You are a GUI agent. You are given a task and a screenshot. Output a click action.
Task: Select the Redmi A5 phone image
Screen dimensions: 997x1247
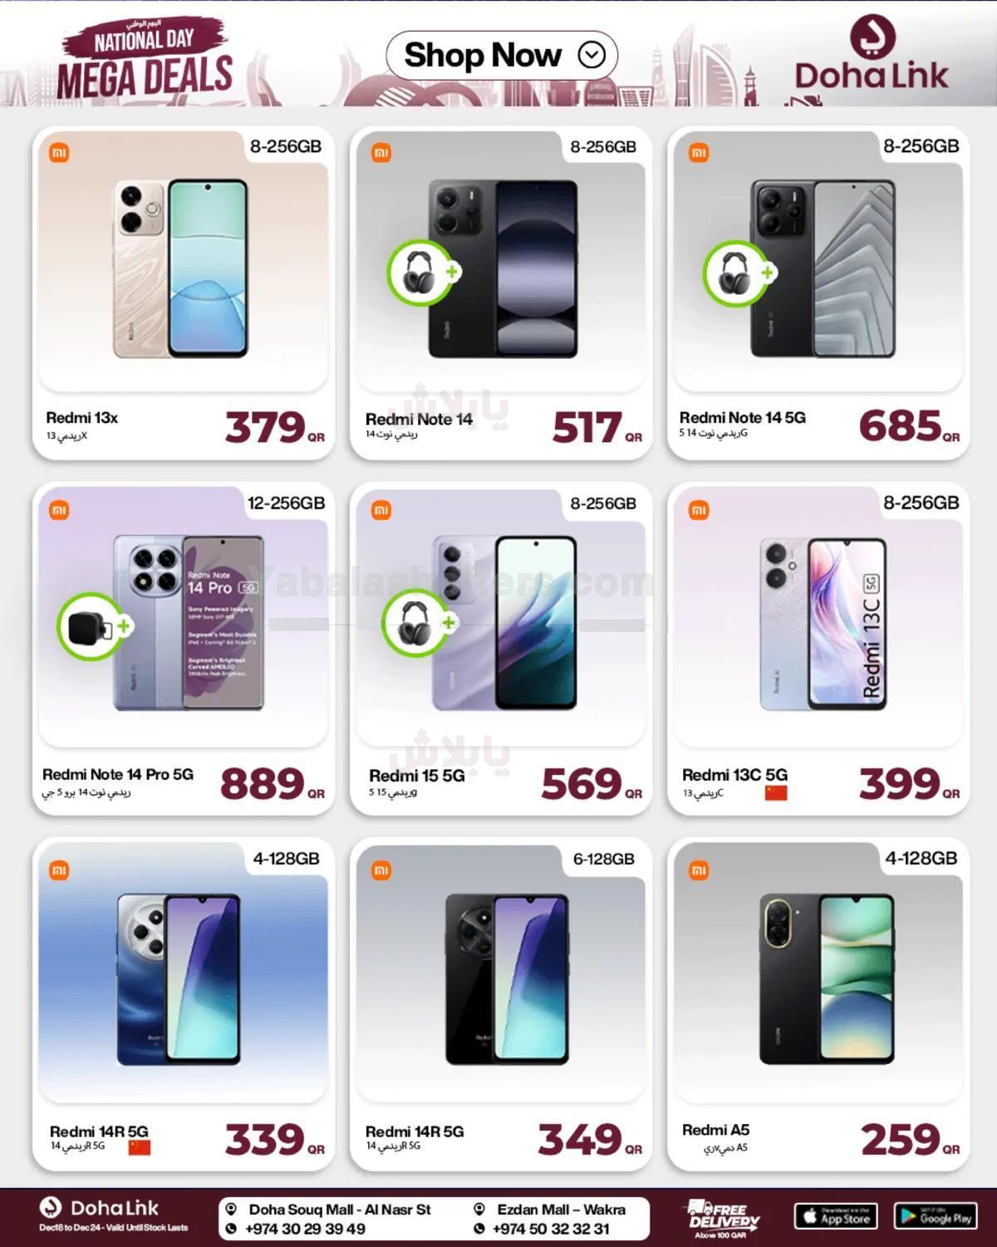[x=826, y=980]
